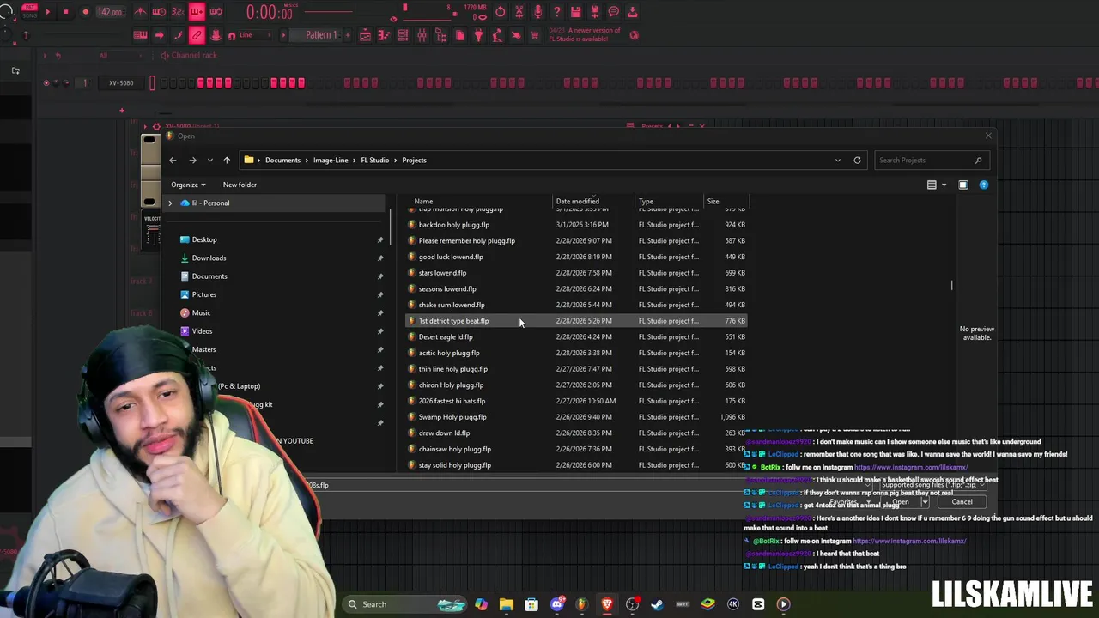The width and height of the screenshot is (1099, 618).
Task: Select the file 2026 fastest hi hats.flp
Action: 575,401
